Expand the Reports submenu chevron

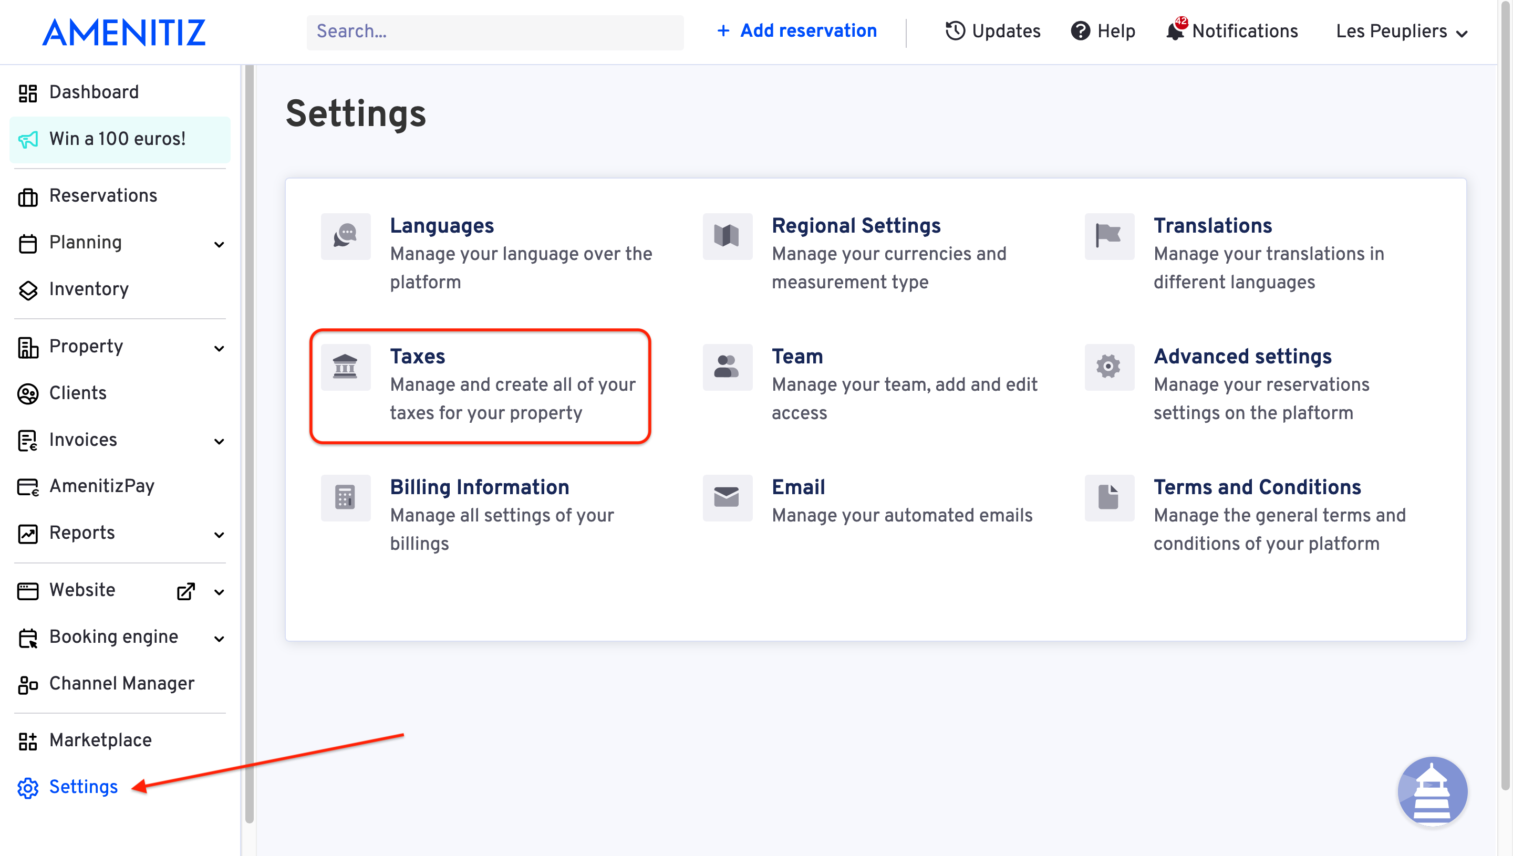click(219, 535)
